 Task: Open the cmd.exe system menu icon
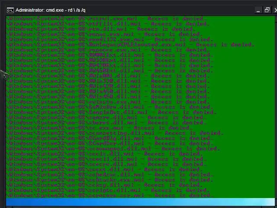click(10, 10)
